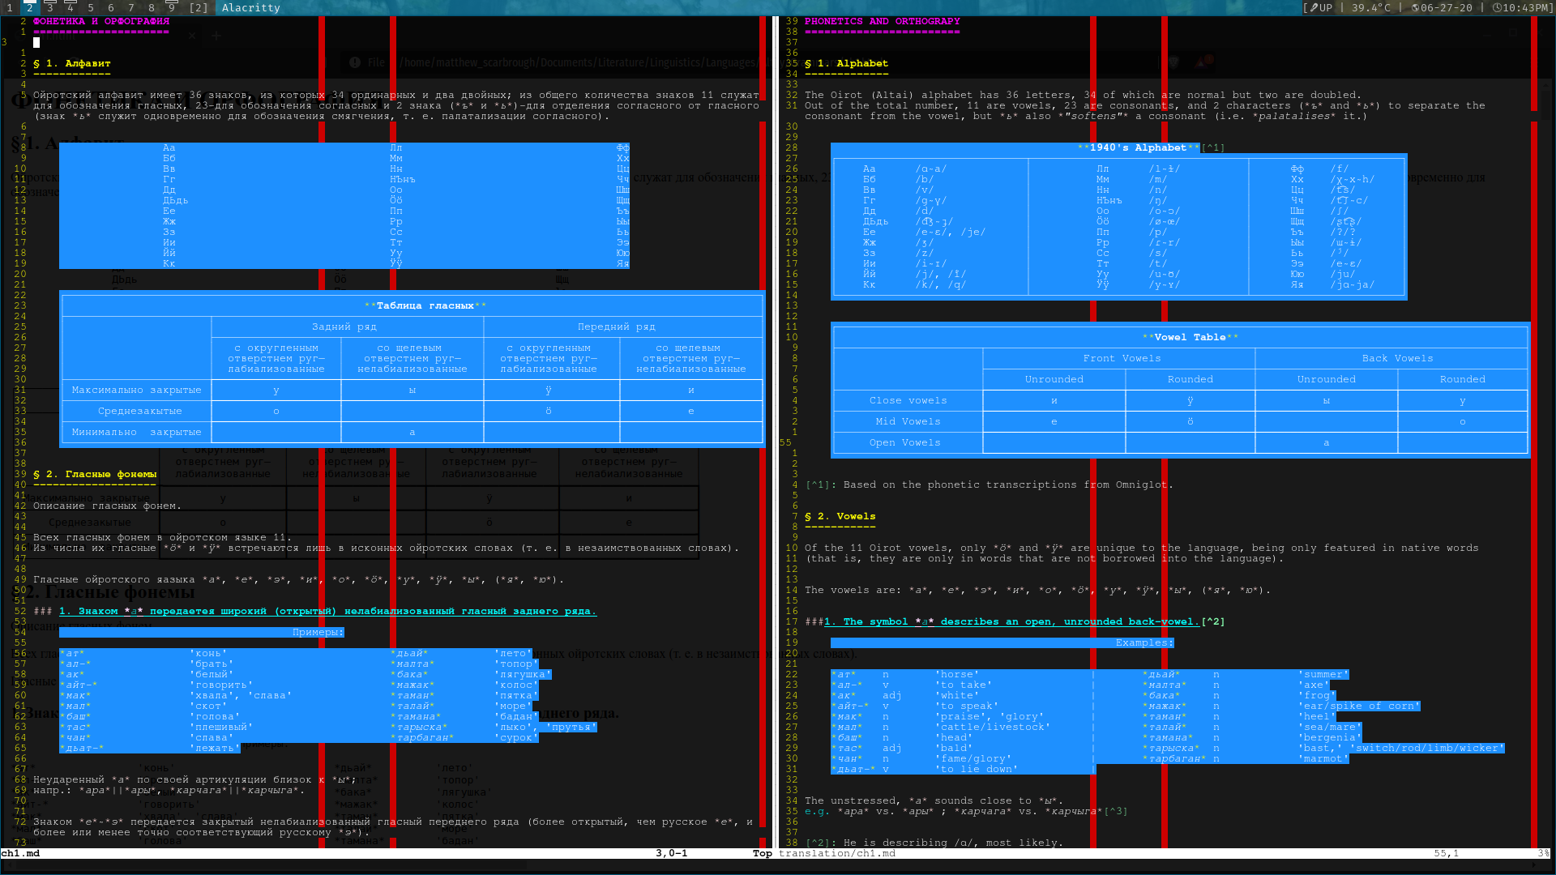Click the 'Front Vowels' column header
1556x875 pixels.
tap(1122, 358)
